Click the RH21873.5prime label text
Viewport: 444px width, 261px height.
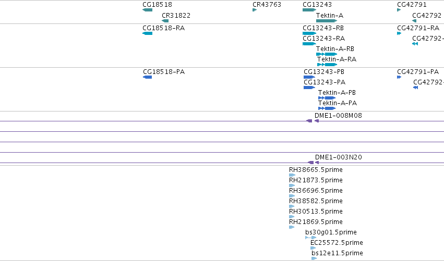click(316, 180)
